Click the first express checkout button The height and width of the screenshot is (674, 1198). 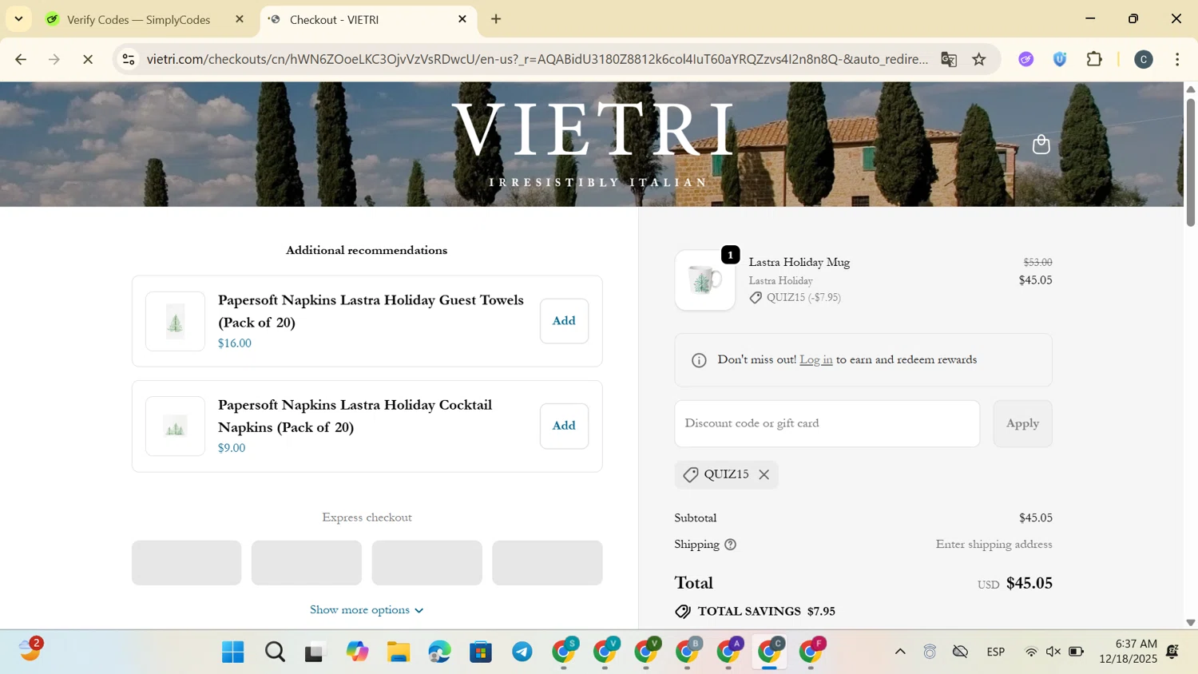186,563
